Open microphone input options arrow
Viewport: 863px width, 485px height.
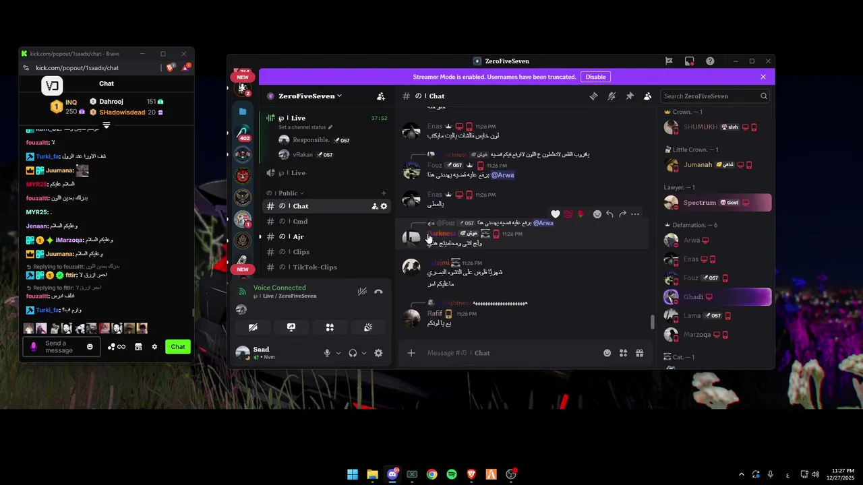(338, 353)
